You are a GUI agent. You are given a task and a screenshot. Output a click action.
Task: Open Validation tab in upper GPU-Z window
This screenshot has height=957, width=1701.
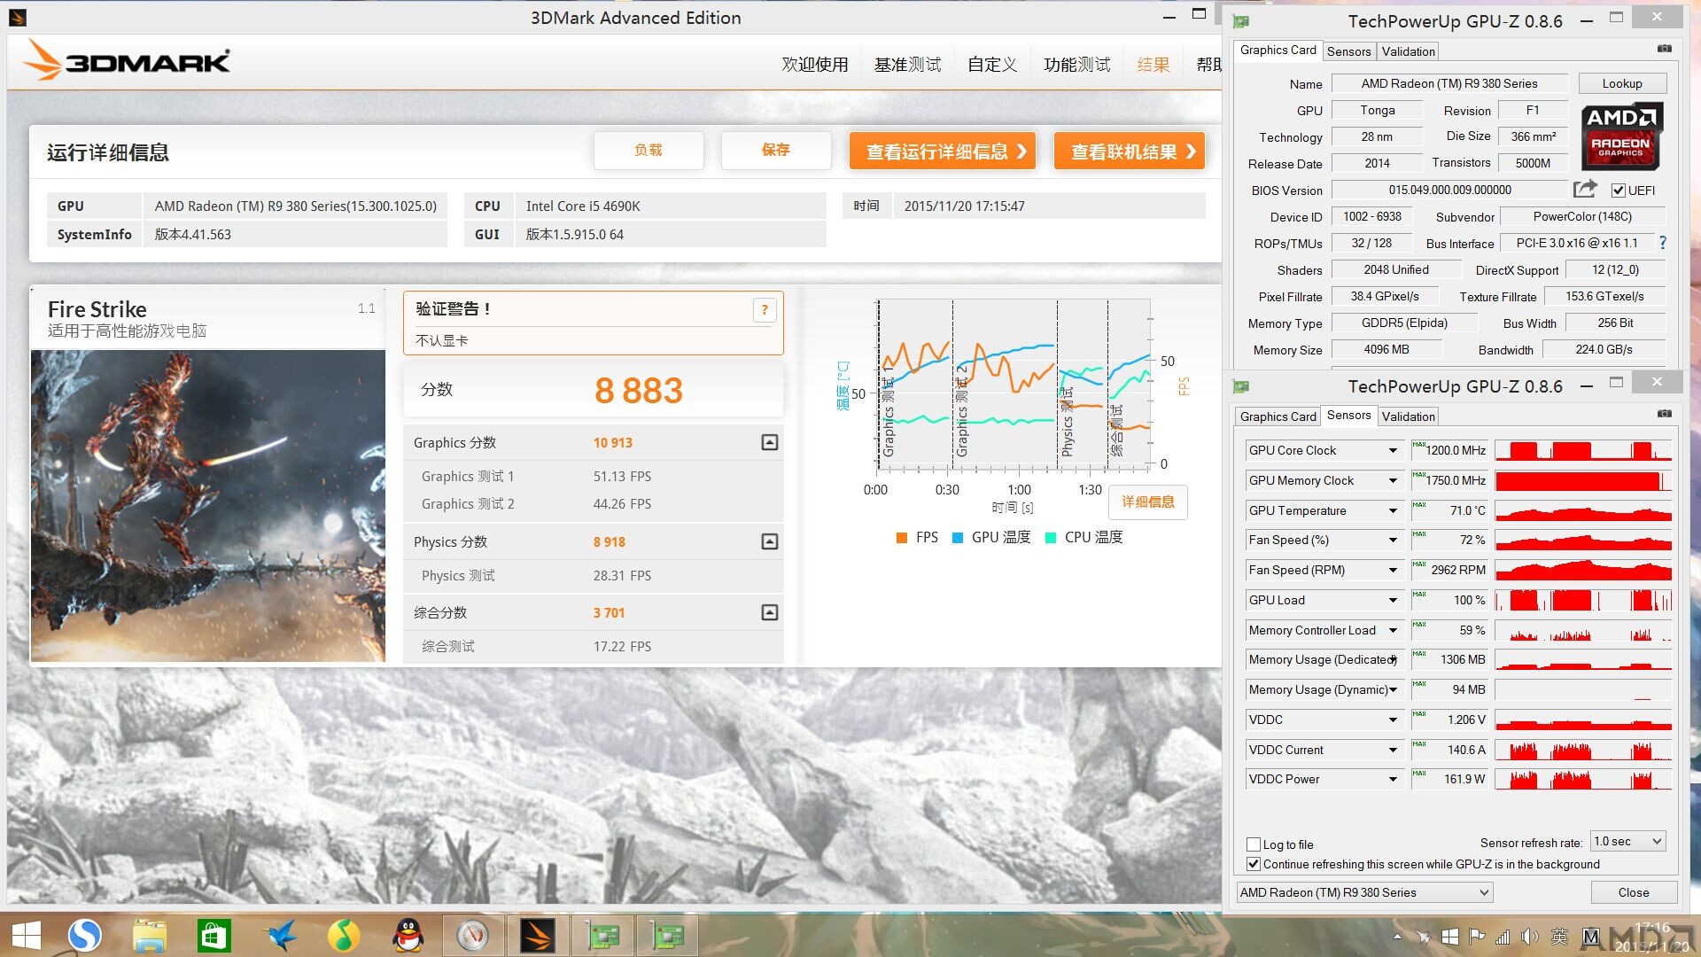pyautogui.click(x=1408, y=51)
